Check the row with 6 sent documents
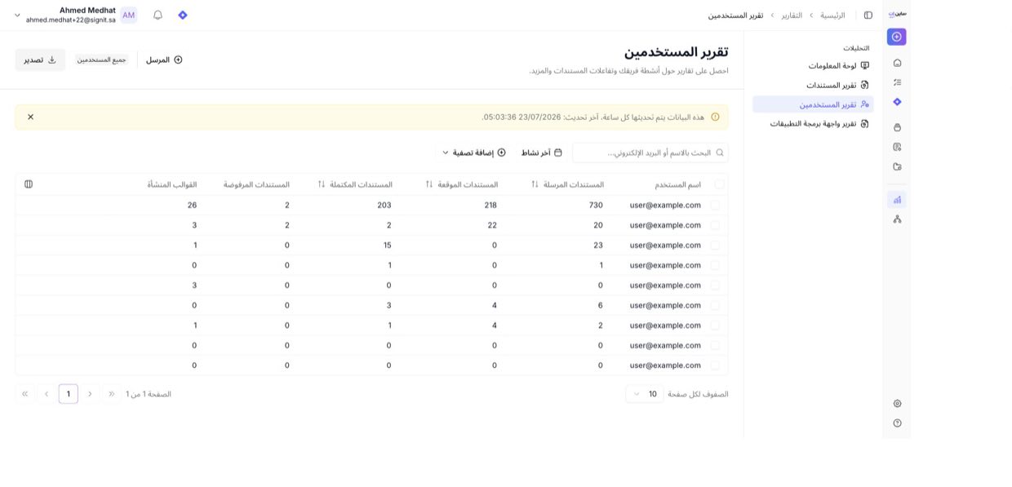 [x=715, y=305]
